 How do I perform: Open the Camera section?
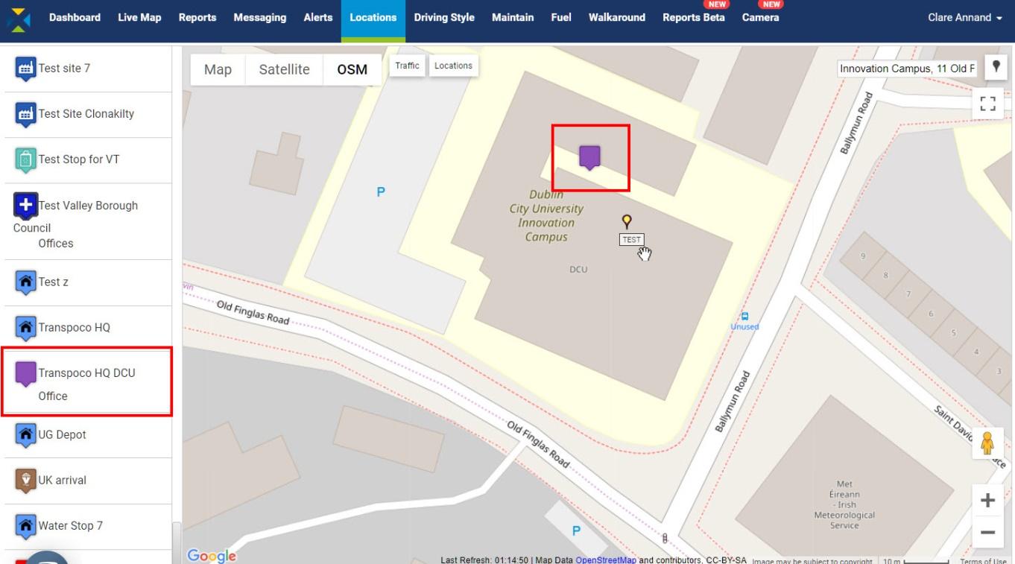click(x=760, y=17)
